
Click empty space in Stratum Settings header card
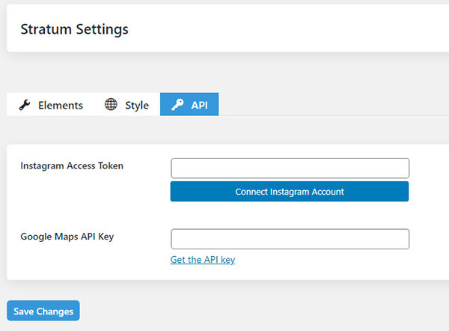point(299,30)
